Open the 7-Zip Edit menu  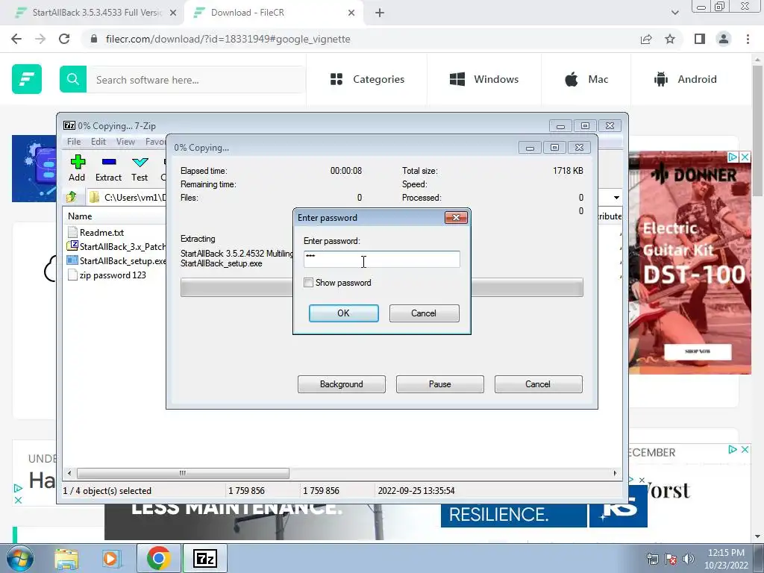[98, 142]
